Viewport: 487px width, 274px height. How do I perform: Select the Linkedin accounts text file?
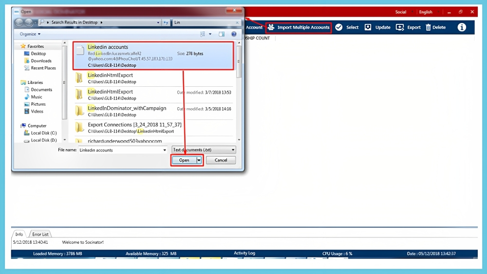[153, 56]
